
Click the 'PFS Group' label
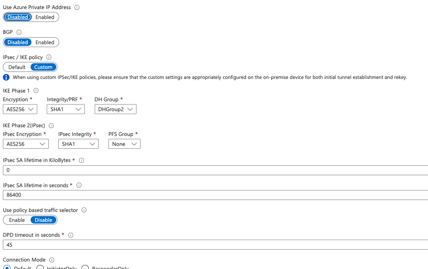pyautogui.click(x=121, y=134)
